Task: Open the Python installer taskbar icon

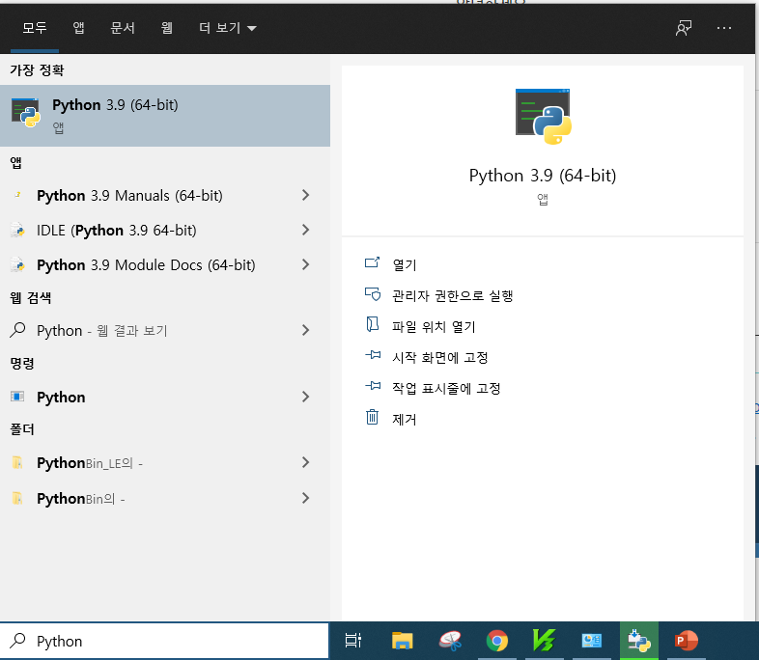Action: coord(639,641)
